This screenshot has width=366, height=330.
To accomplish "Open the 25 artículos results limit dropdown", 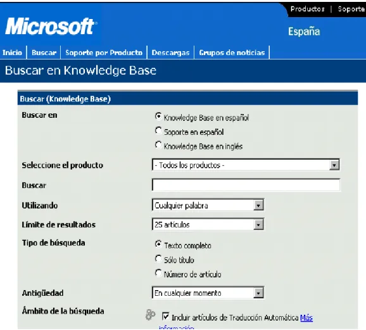I will [208, 224].
